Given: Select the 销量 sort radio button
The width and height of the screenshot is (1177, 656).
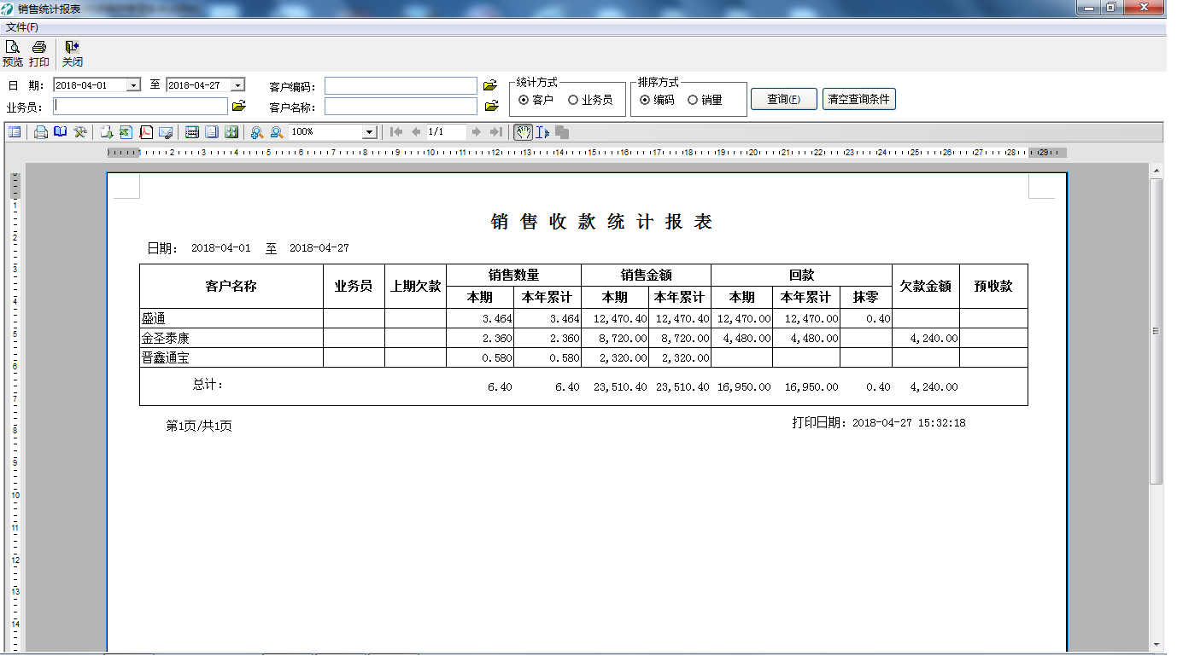Looking at the screenshot, I should tap(693, 100).
